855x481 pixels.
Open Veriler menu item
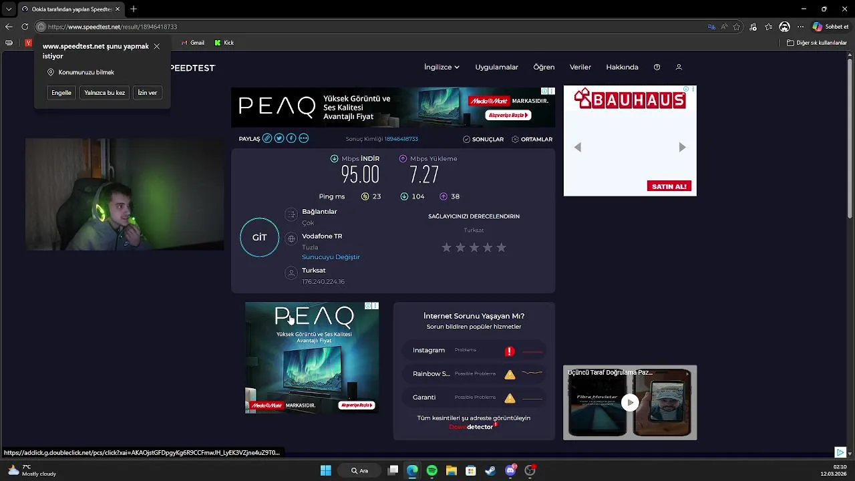[x=580, y=67]
